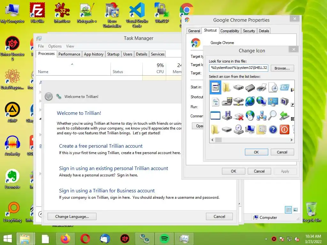327x245 pixels.
Task: Select the network drive icon with yellow connector
Action: 238,101
